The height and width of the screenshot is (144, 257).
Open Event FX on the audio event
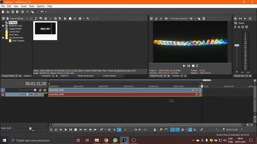(196, 94)
